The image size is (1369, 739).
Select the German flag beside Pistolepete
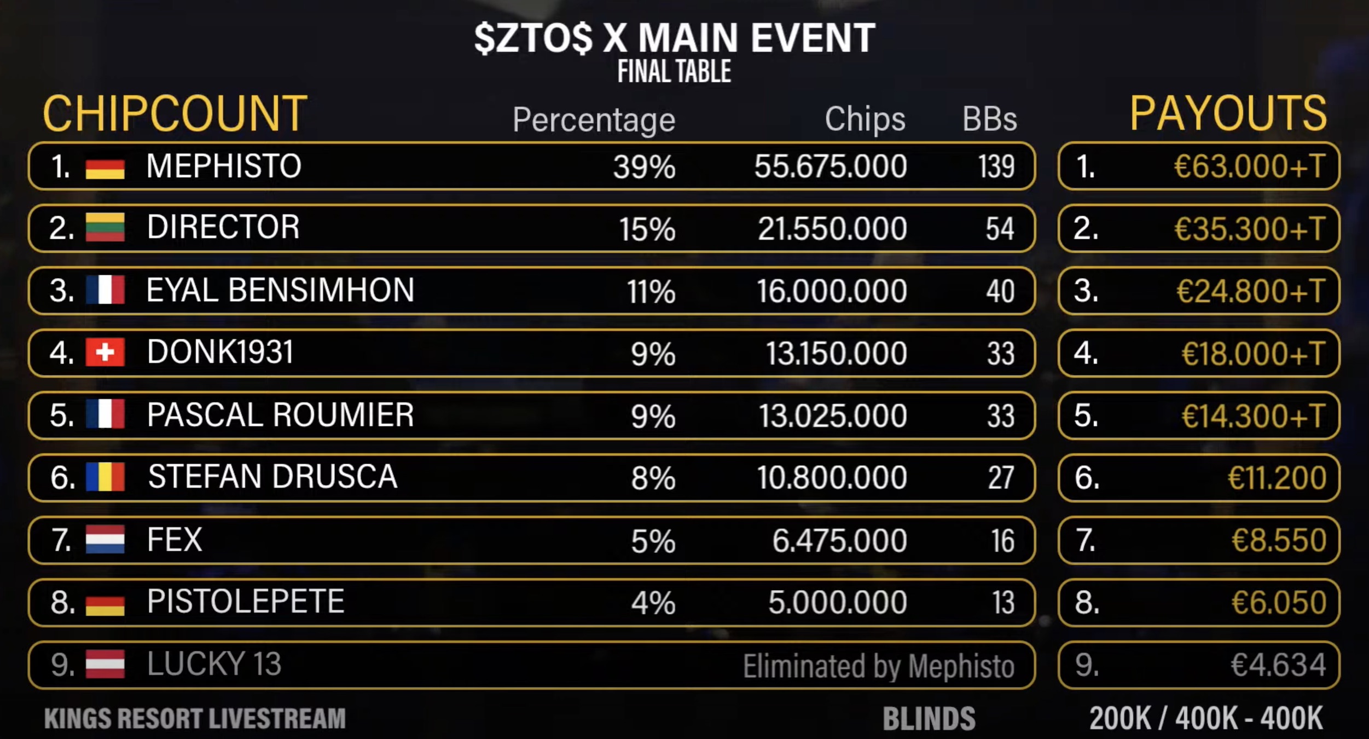[x=105, y=603]
